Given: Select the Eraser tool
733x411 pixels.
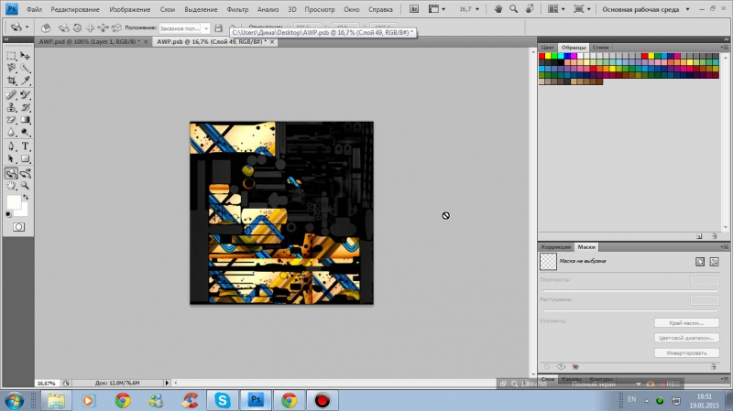Looking at the screenshot, I should pyautogui.click(x=11, y=120).
